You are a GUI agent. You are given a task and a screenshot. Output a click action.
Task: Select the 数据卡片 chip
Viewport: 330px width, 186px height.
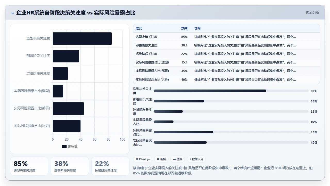pos(196,159)
